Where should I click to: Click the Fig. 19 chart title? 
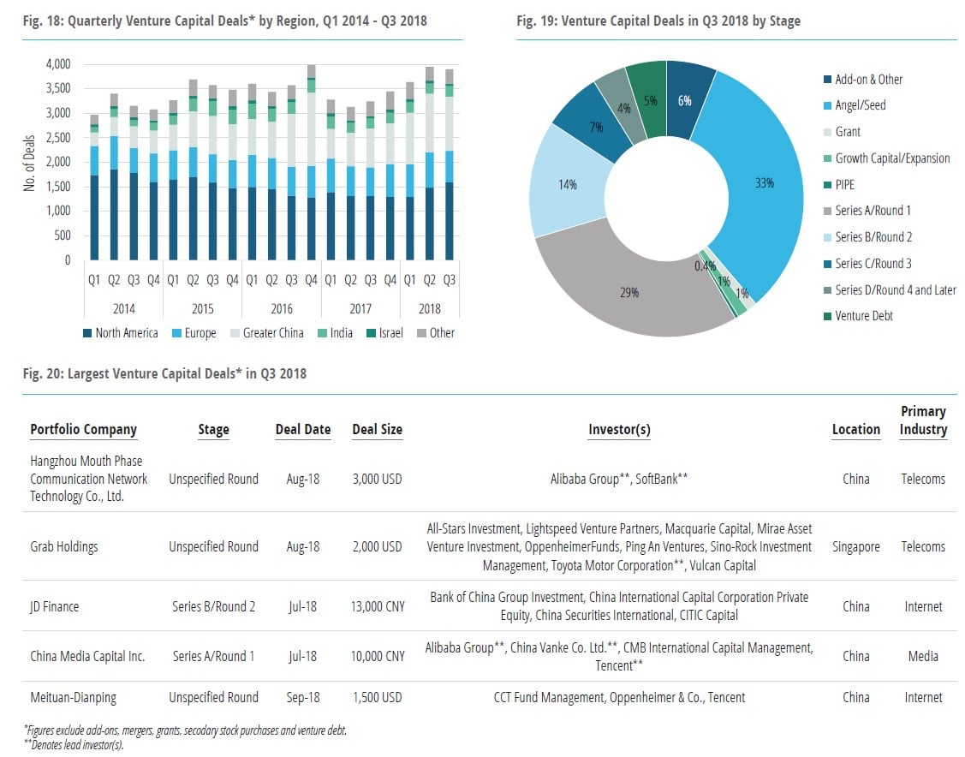(658, 21)
